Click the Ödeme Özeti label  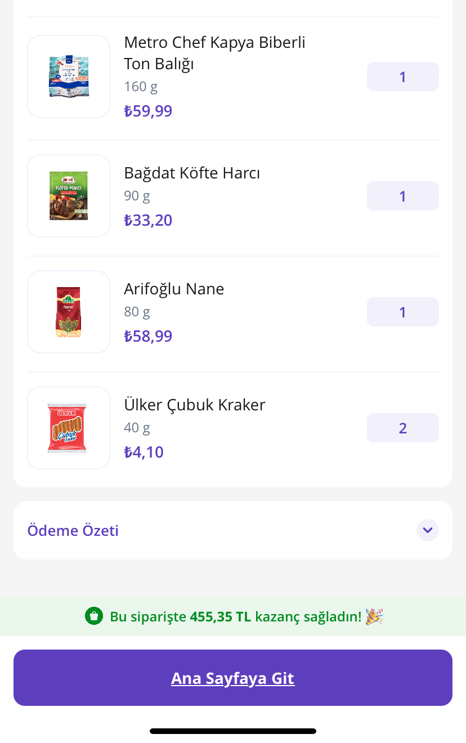pos(73,531)
